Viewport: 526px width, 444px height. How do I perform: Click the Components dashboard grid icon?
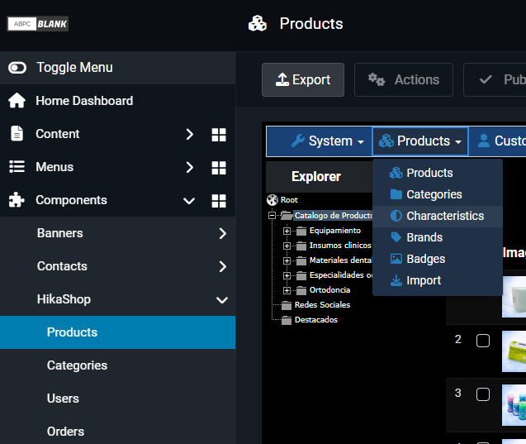pyautogui.click(x=219, y=200)
